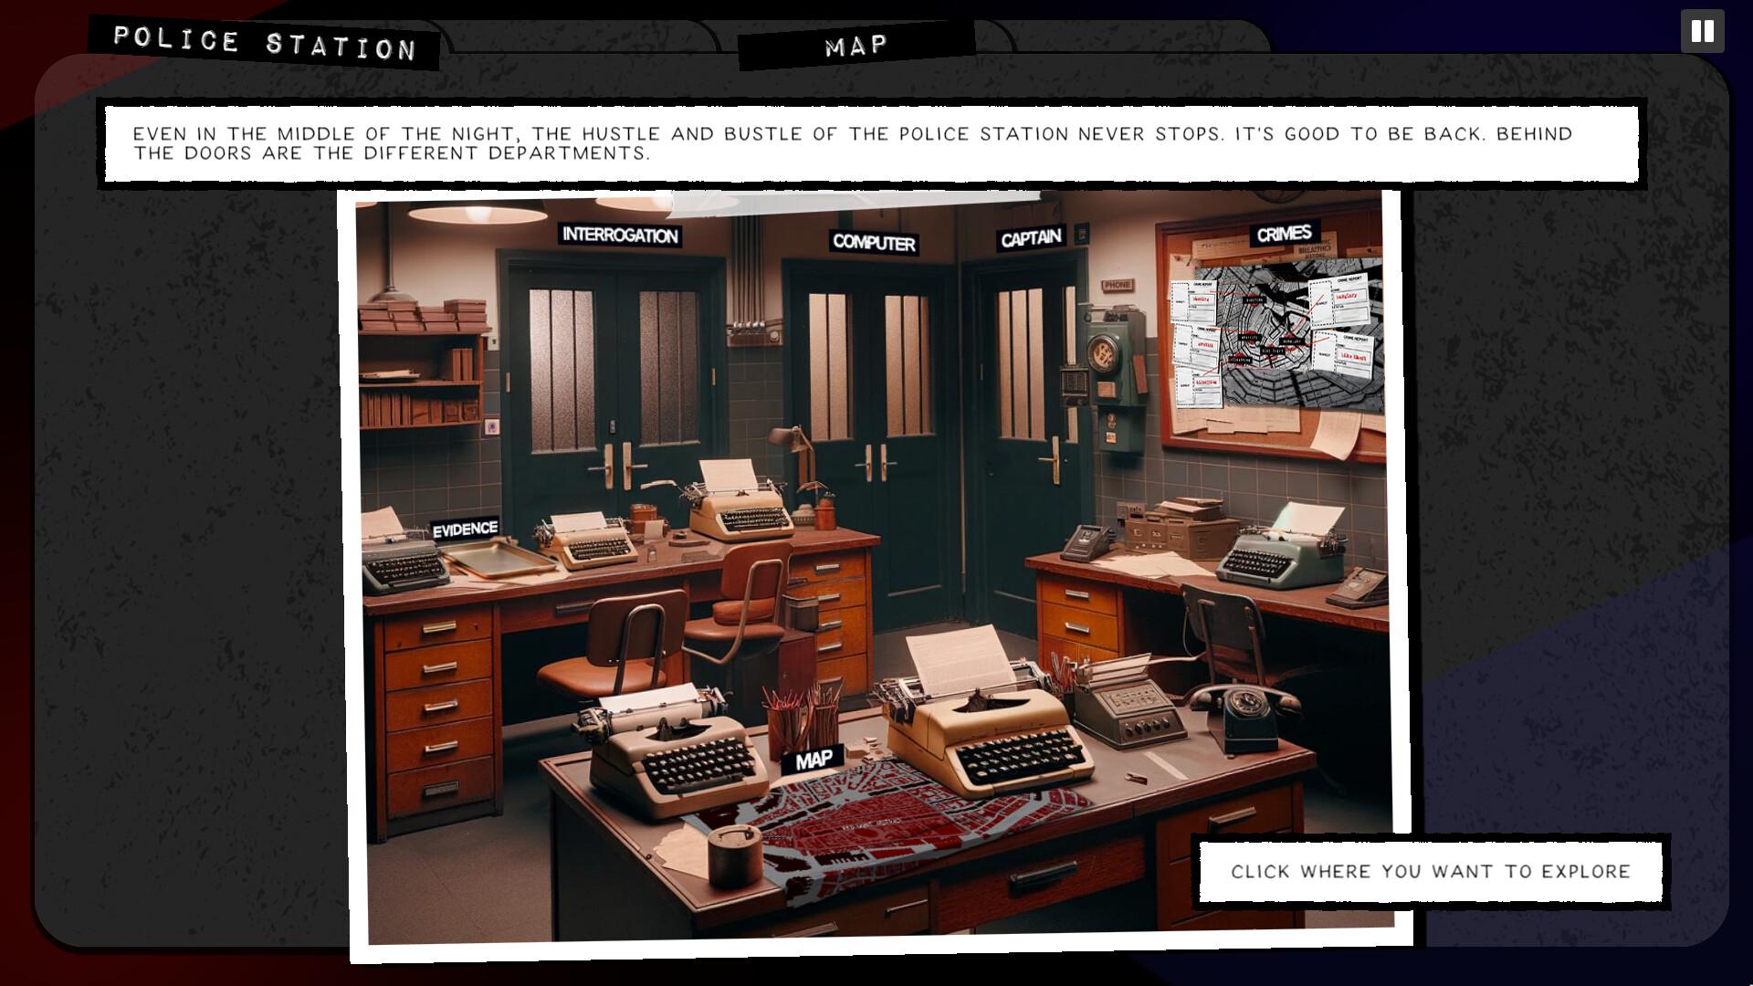
Task: Select POLICE STATION tab at top left
Action: (x=266, y=43)
